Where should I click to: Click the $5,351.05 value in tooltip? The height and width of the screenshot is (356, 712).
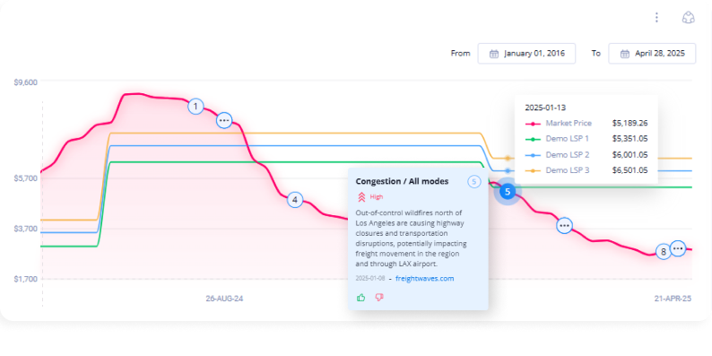click(x=630, y=138)
